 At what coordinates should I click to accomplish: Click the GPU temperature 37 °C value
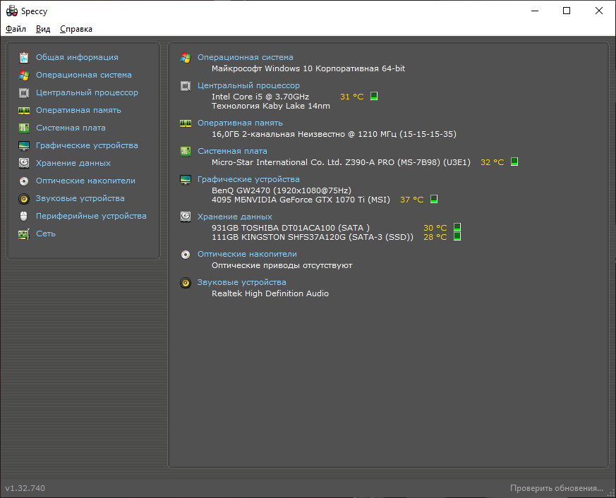click(x=411, y=200)
